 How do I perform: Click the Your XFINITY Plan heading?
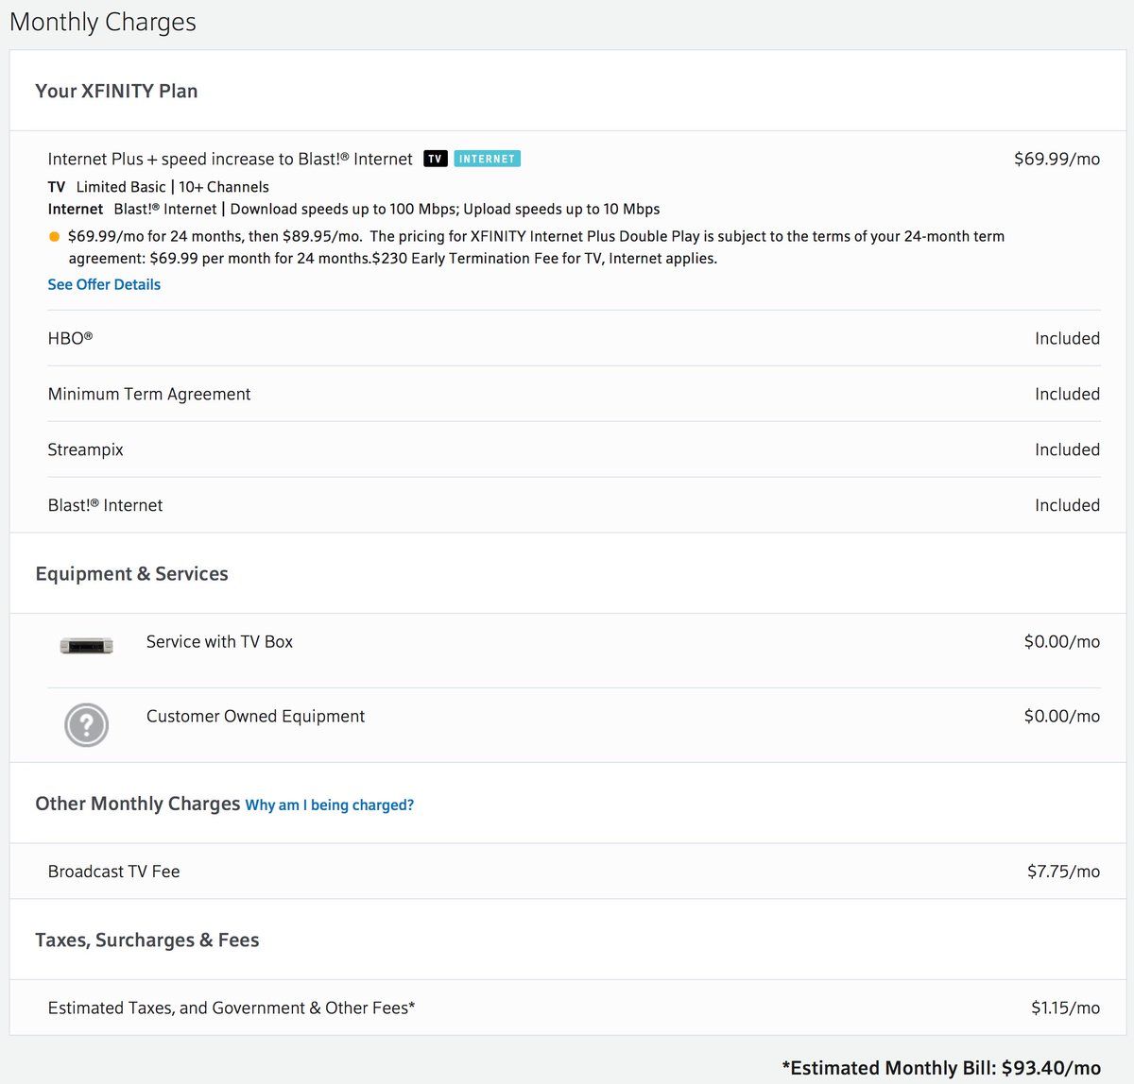point(116,91)
